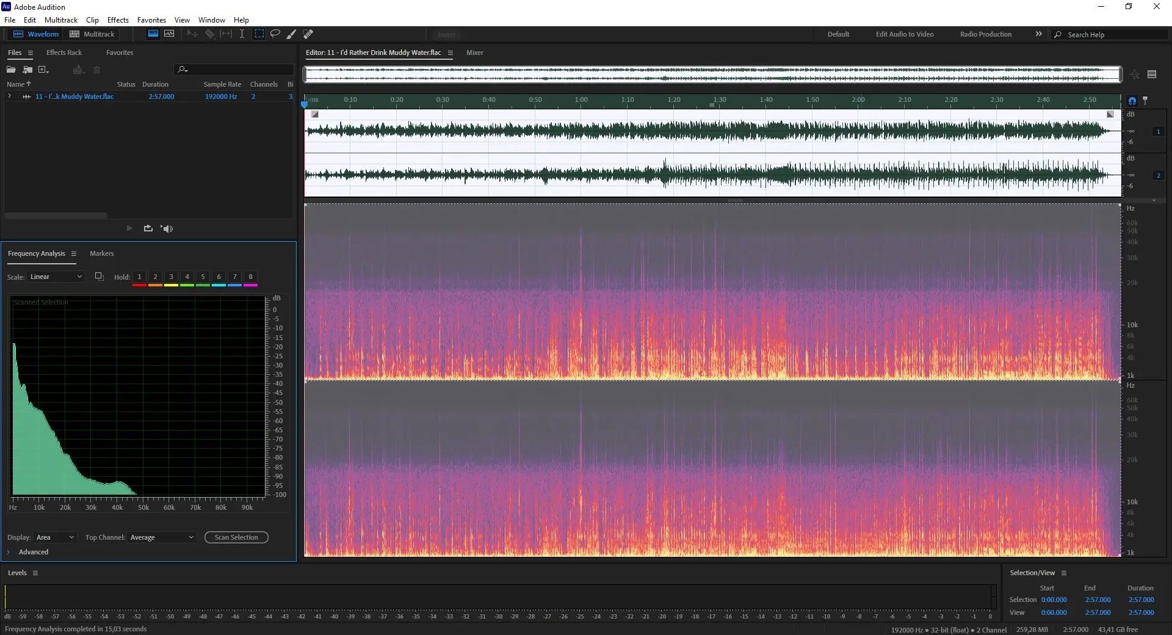Open the File menu

pos(10,20)
